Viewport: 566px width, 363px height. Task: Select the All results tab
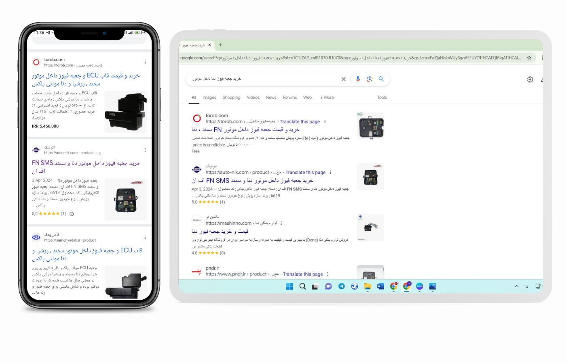[x=194, y=97]
